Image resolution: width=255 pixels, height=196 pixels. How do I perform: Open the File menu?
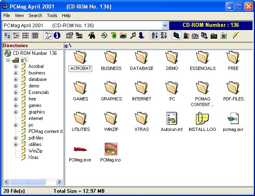coord(7,15)
